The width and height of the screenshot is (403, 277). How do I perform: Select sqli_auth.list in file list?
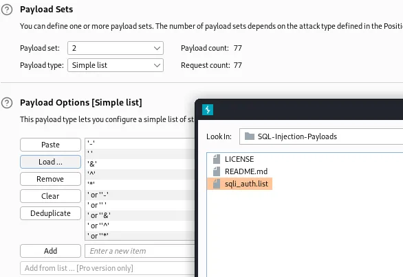[x=239, y=184]
